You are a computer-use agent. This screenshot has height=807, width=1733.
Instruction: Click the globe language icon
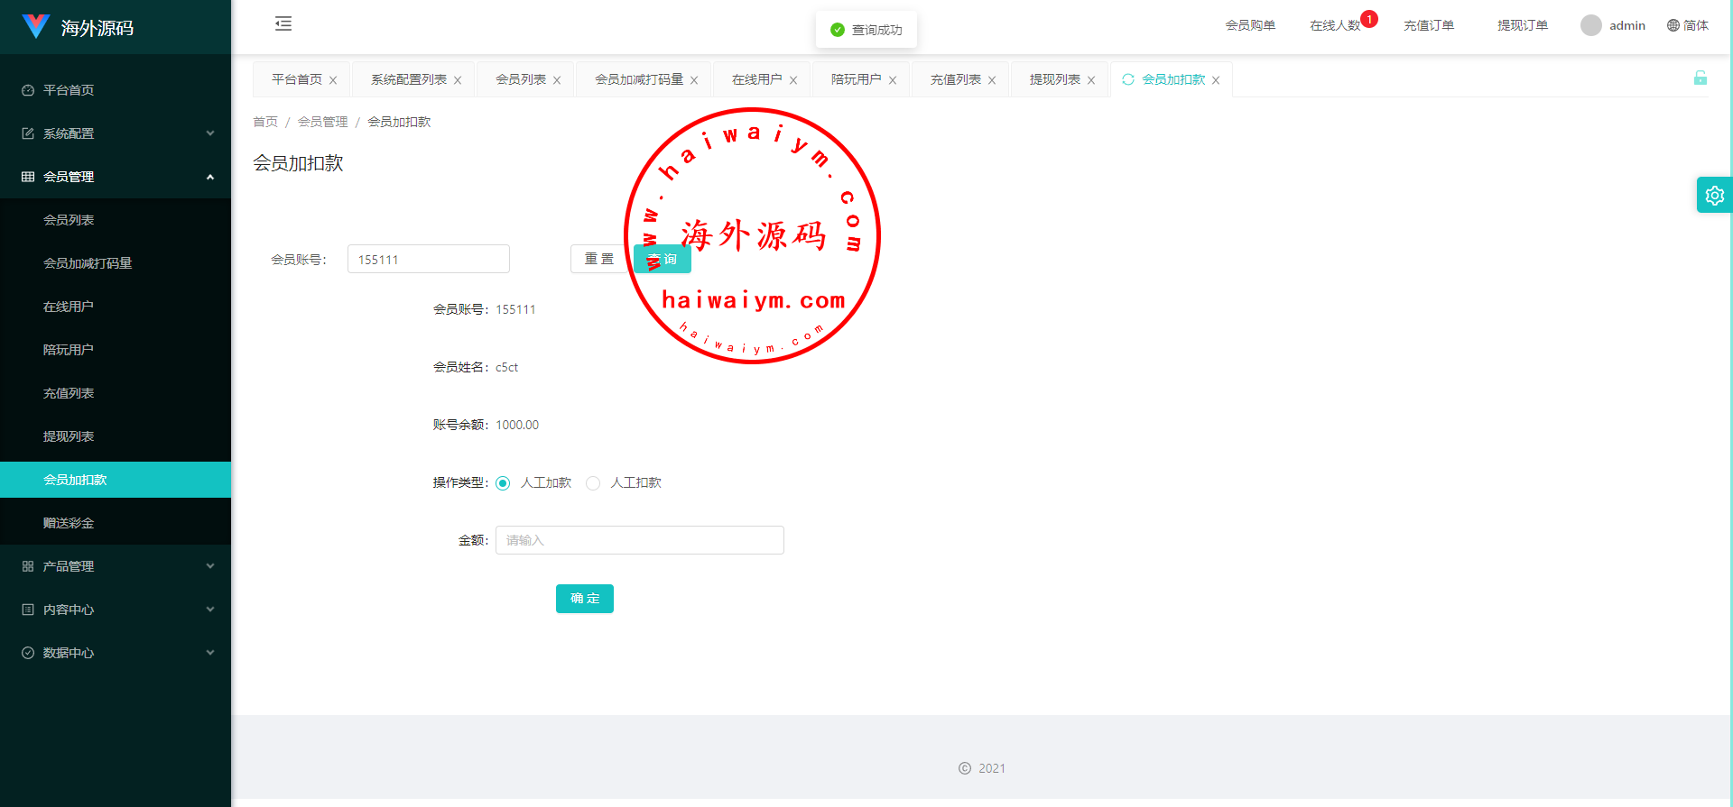pyautogui.click(x=1673, y=25)
